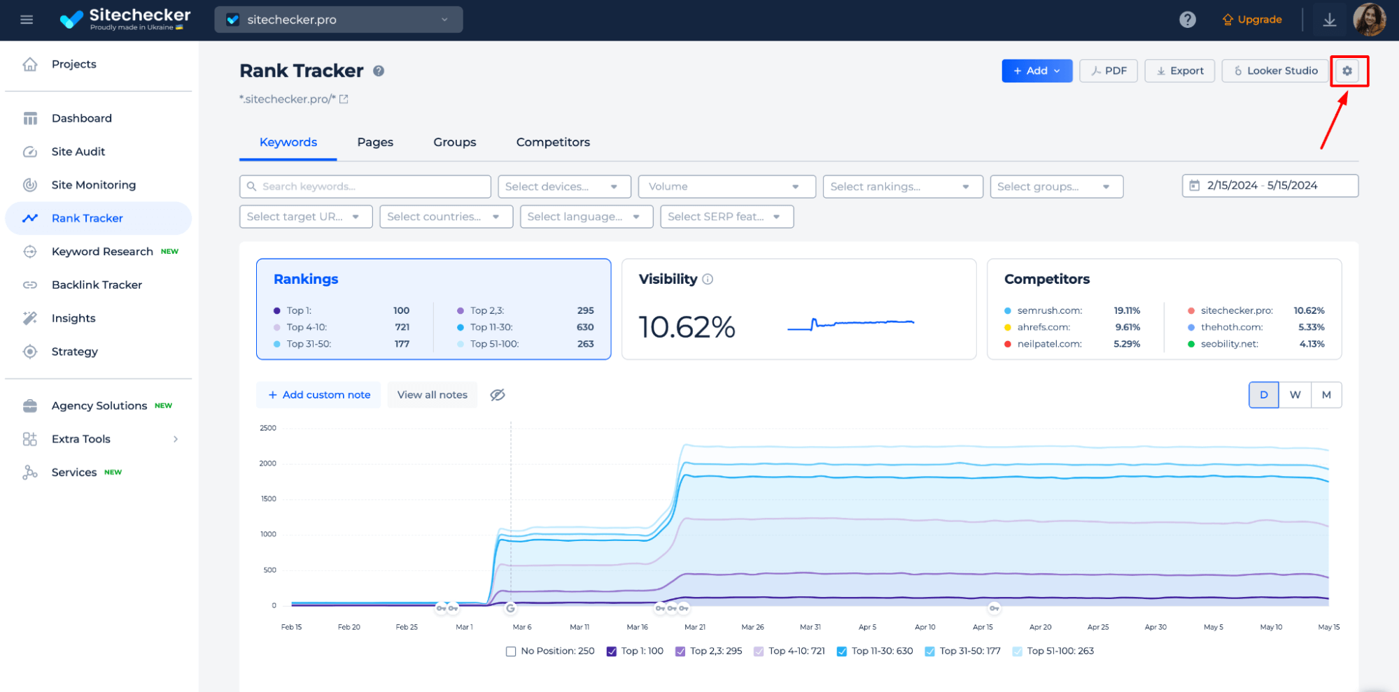Click the Strategy target icon
1399x692 pixels.
coord(30,352)
